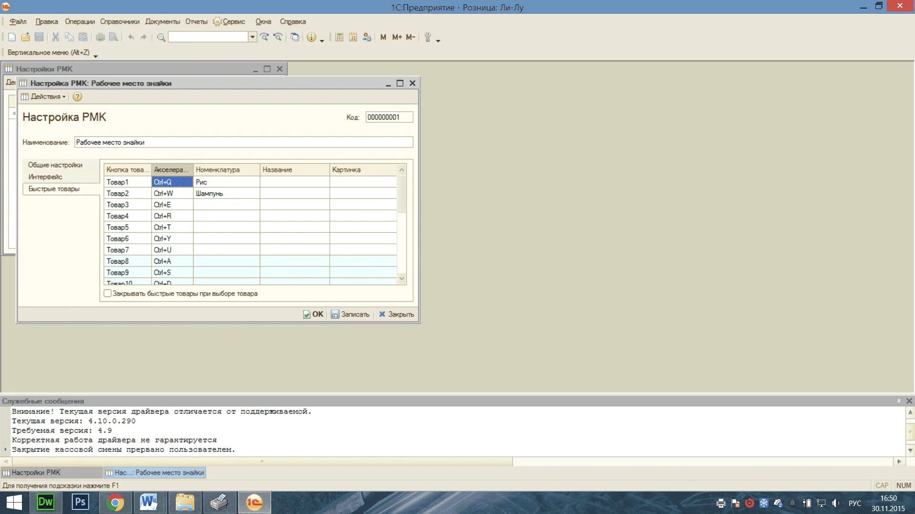Click the Наименование input field

(243, 142)
